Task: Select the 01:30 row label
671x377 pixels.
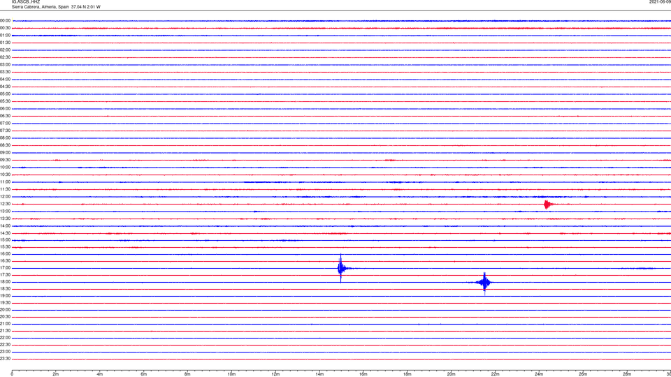Action: point(5,43)
